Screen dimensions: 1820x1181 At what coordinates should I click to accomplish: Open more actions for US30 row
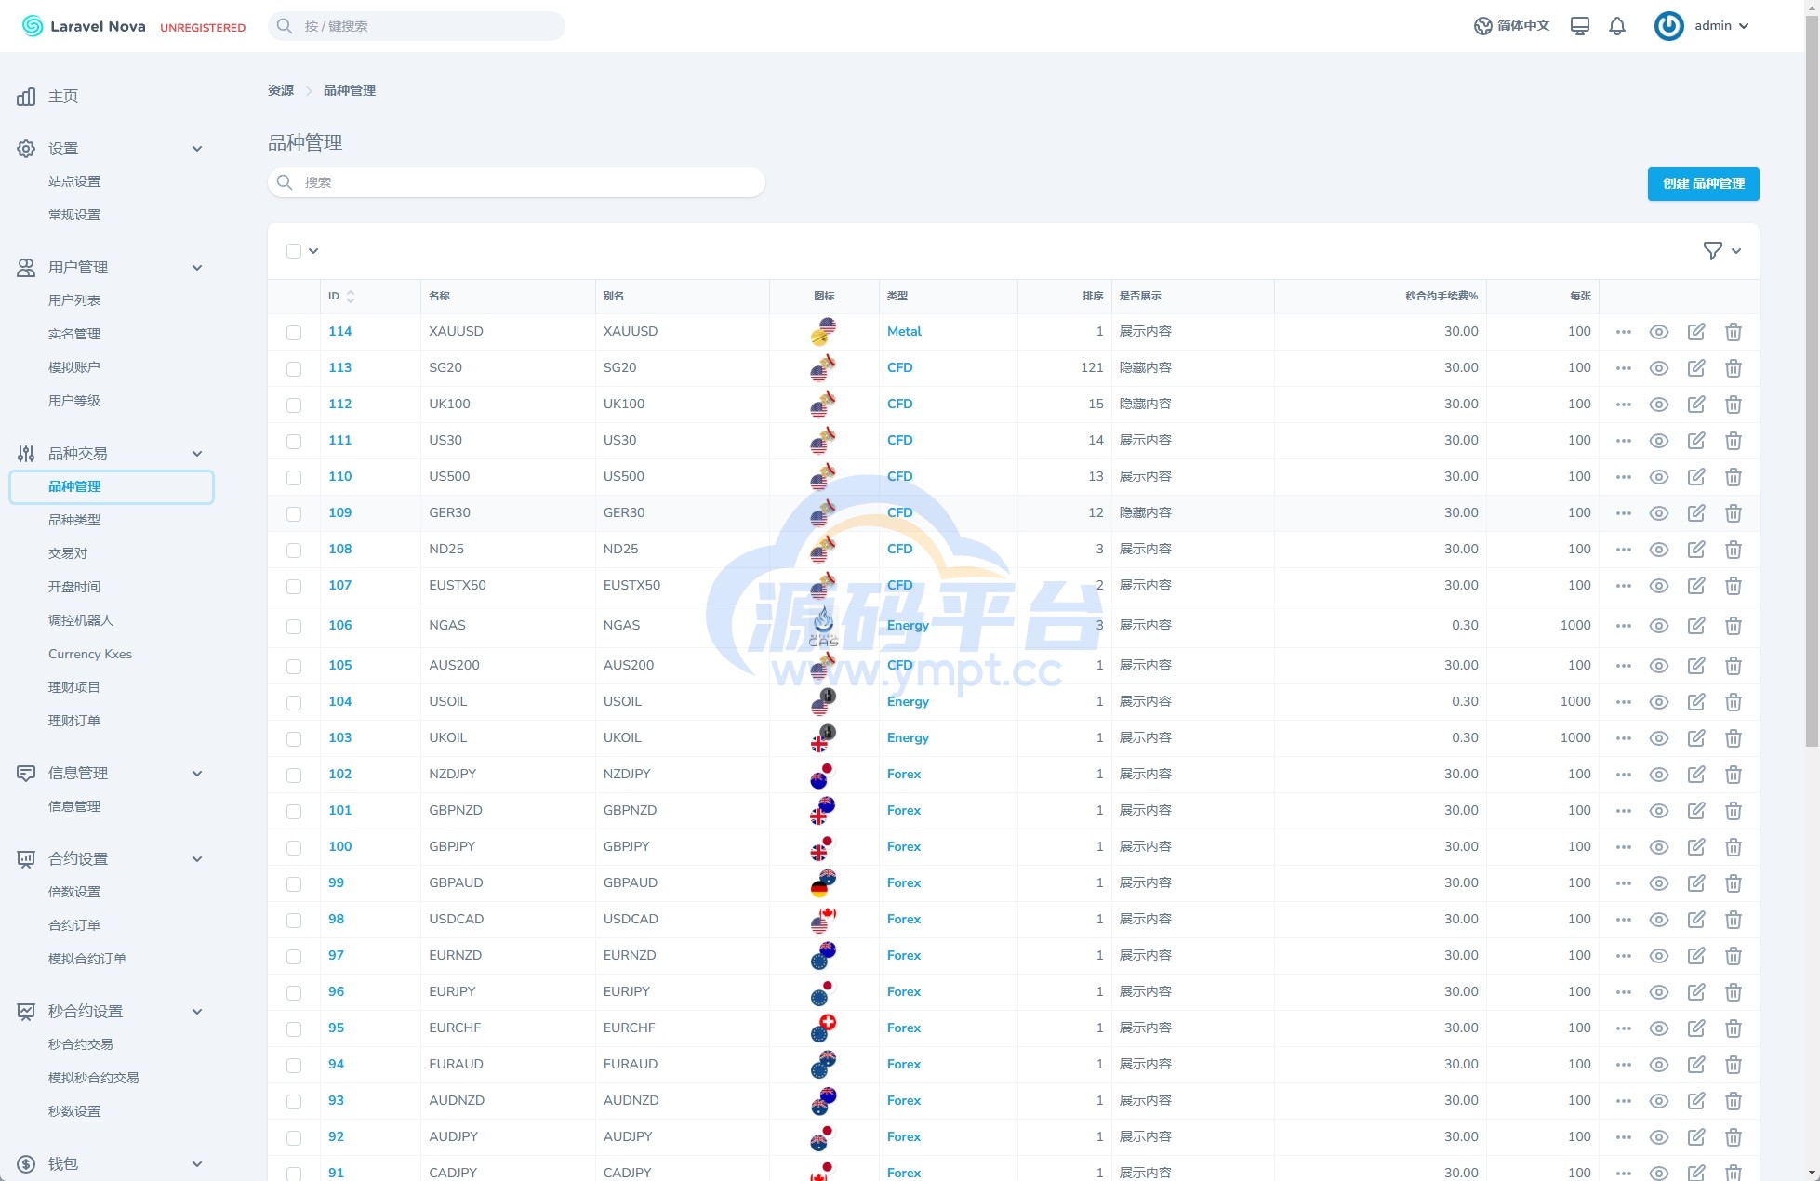pos(1624,441)
